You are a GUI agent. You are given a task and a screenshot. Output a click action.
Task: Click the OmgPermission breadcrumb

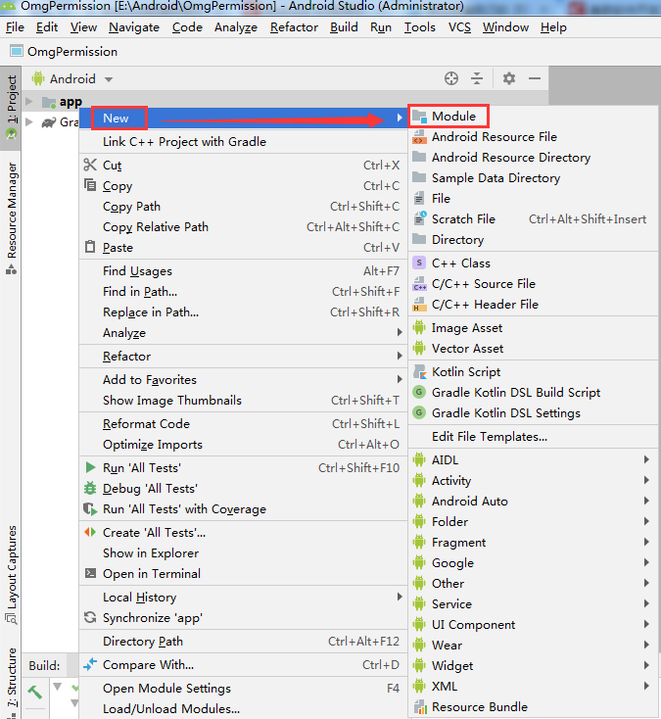point(65,51)
